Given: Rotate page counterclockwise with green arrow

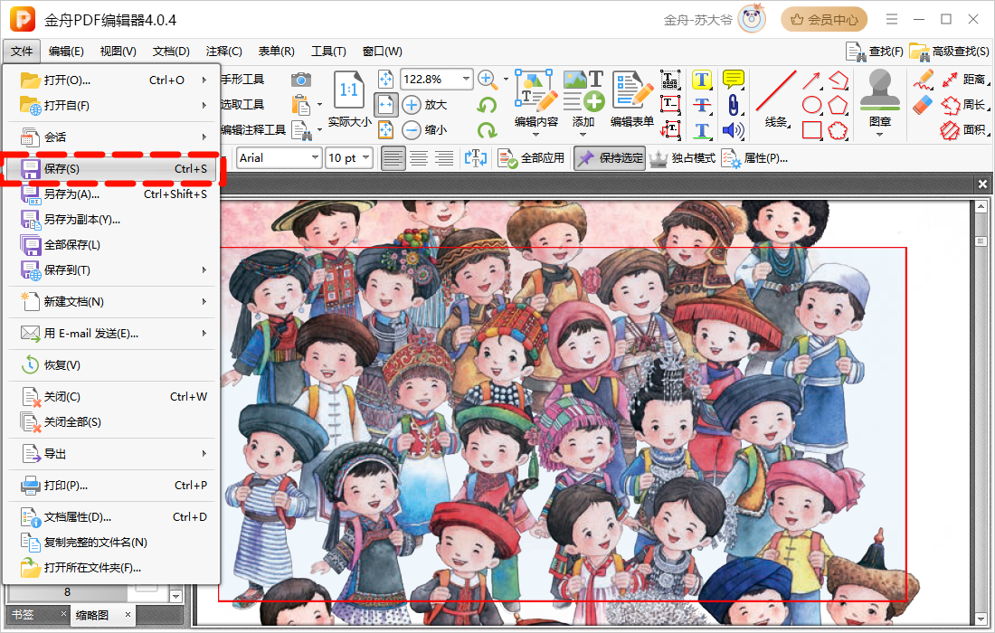Looking at the screenshot, I should pos(488,105).
